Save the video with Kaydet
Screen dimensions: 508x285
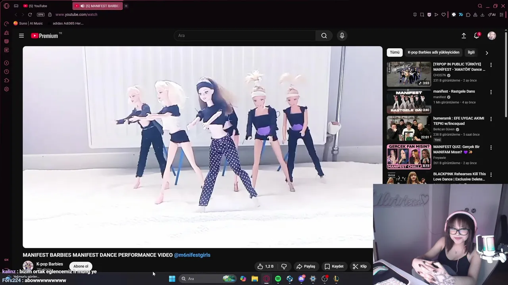point(334,266)
